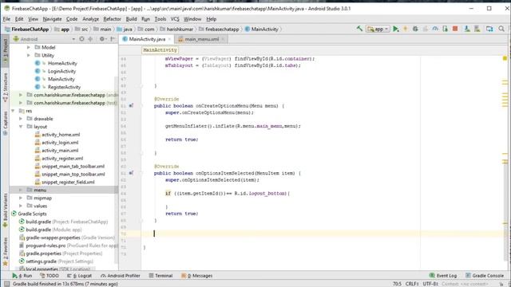Click MainActivity breadcrumb in navigation bar
Screen dimensions: 511x287
262,29
